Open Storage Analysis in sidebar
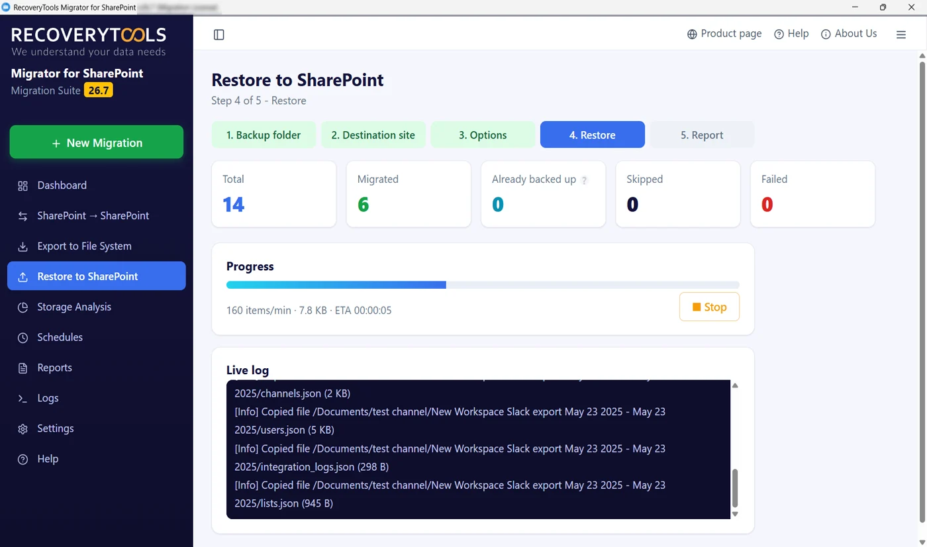Screen dimensions: 927x547 point(97,307)
